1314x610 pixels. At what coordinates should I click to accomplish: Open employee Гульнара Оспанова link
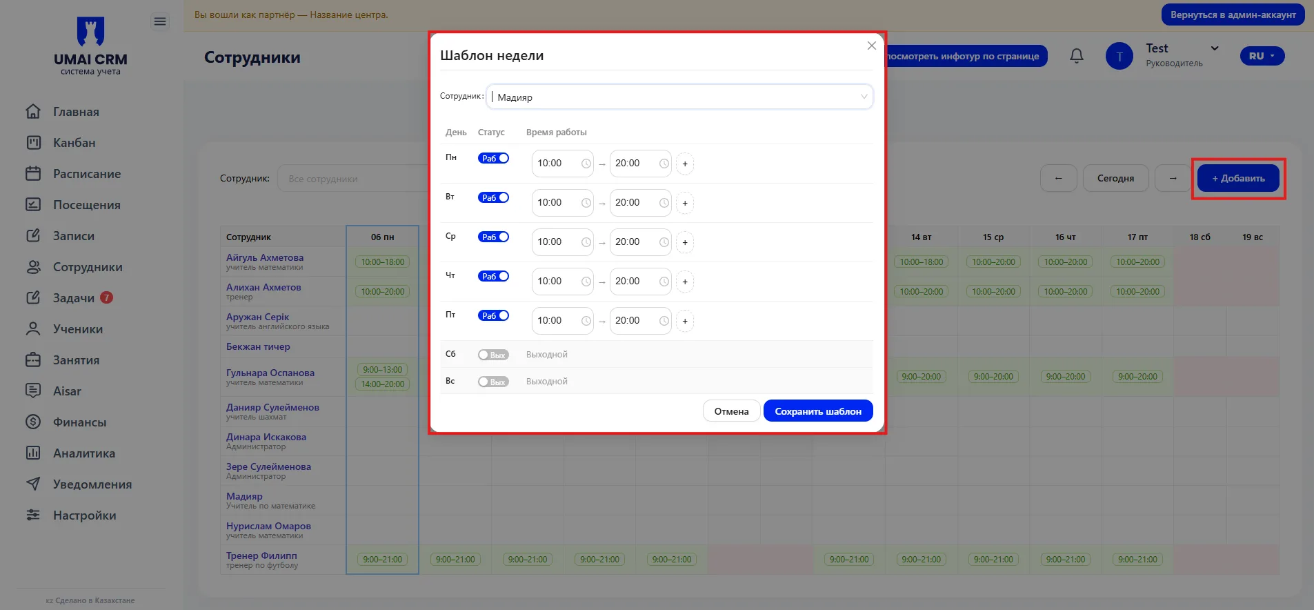point(270,373)
